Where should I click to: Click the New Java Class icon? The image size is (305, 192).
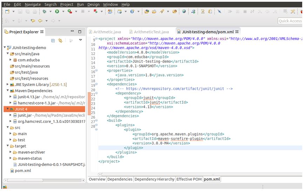[132, 12]
